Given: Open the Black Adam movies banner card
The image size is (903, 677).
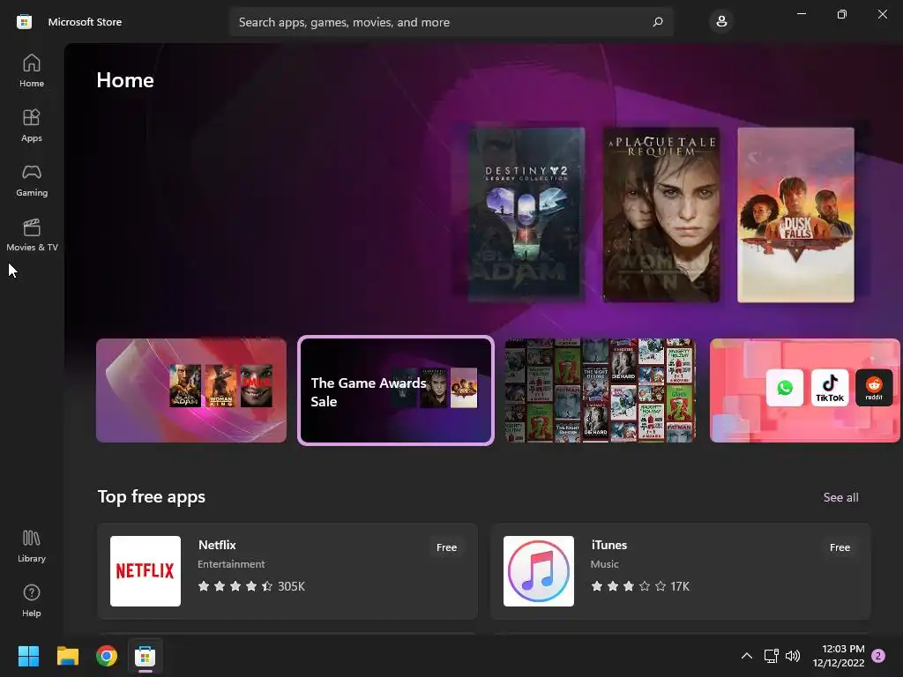Looking at the screenshot, I should pos(191,391).
